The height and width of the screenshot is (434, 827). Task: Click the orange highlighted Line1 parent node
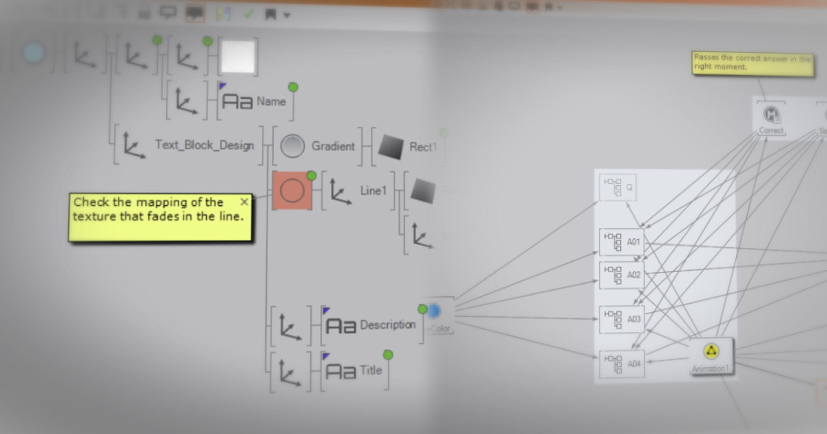(x=292, y=189)
